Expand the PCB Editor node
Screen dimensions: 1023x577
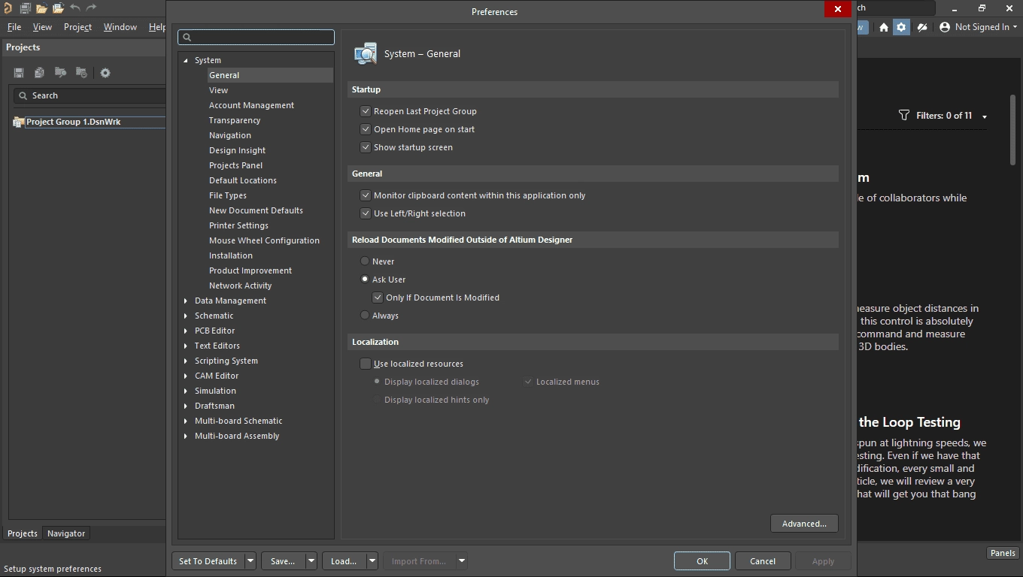click(186, 331)
